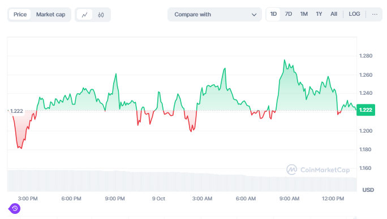Click the 1.222 opening price label on the left
Viewport: 387px width, 219px height.
16,111
